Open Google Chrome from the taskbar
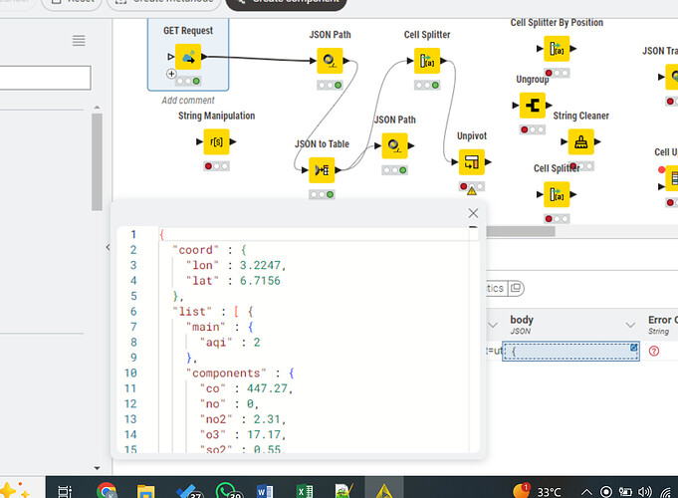This screenshot has width=678, height=498. click(x=107, y=491)
